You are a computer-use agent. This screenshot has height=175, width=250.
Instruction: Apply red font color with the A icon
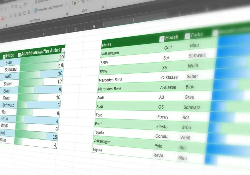[2, 18]
